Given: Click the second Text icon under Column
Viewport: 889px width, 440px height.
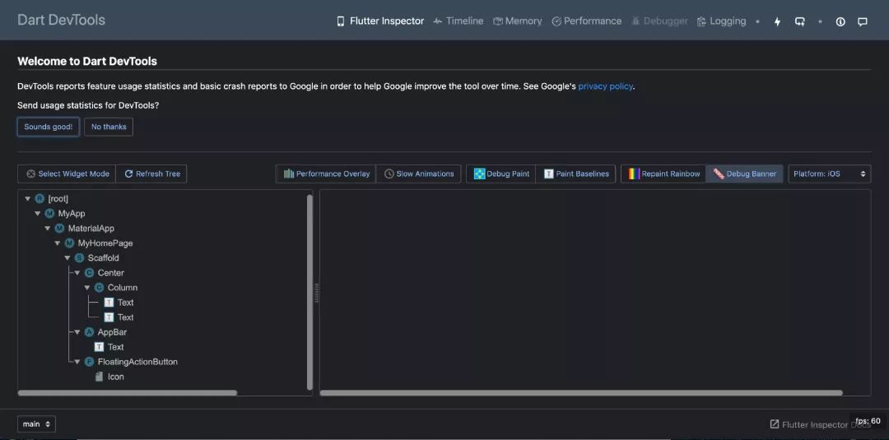Looking at the screenshot, I should click(109, 317).
